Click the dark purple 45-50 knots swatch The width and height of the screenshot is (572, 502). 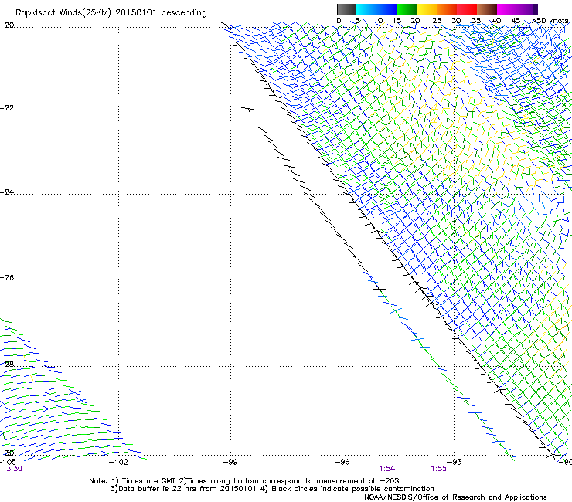point(527,9)
